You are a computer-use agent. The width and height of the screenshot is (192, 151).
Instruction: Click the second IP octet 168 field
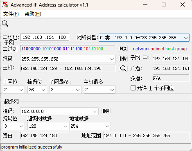pyautogui.click(x=38, y=37)
